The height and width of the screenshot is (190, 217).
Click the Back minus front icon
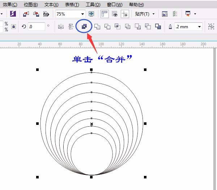coord(148,26)
